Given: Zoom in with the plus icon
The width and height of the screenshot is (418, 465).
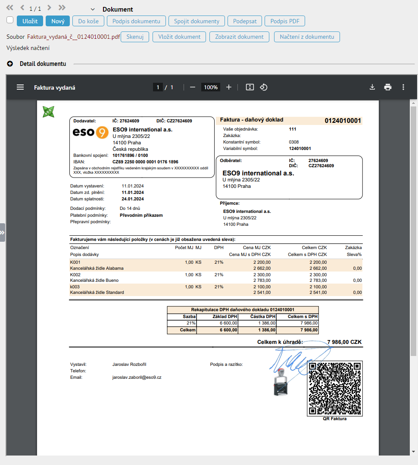Looking at the screenshot, I should pyautogui.click(x=229, y=87).
